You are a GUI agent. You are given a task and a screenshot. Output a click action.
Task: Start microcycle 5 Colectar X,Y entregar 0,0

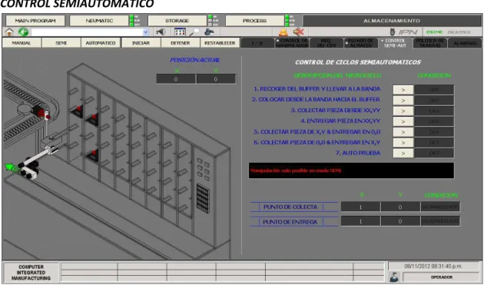[403, 132]
